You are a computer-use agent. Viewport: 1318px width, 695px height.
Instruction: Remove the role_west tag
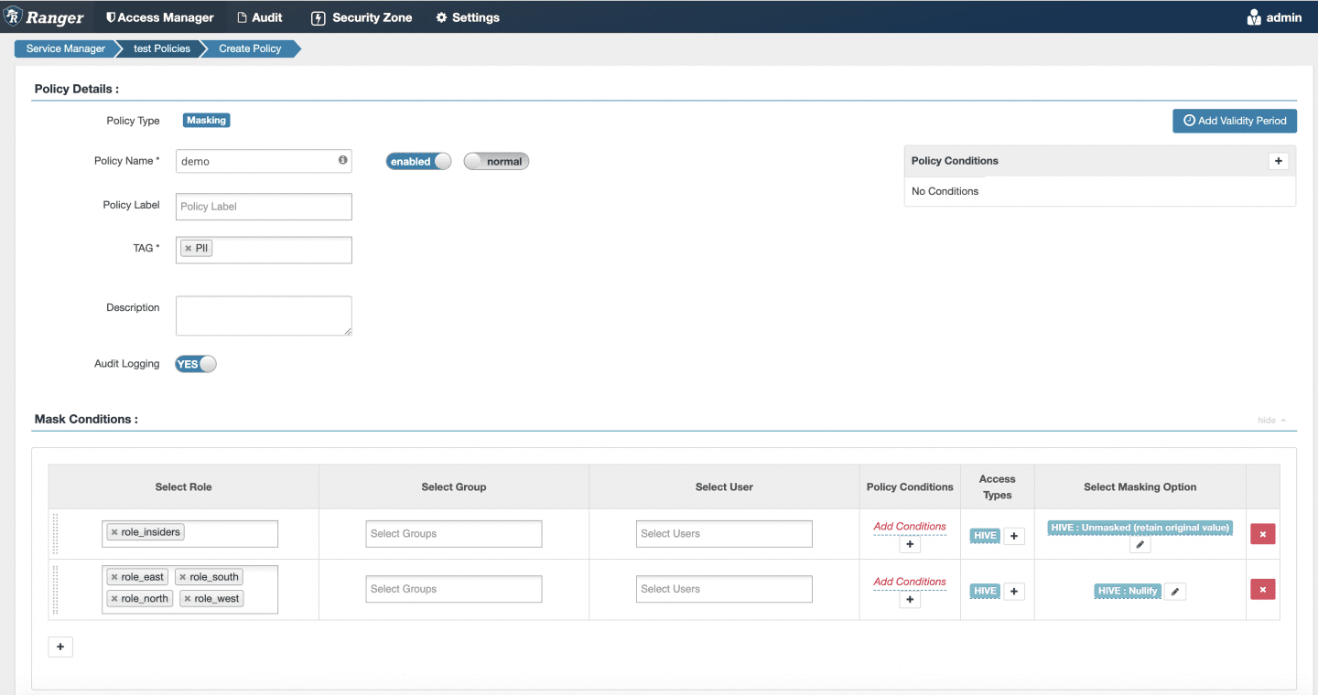(x=187, y=598)
